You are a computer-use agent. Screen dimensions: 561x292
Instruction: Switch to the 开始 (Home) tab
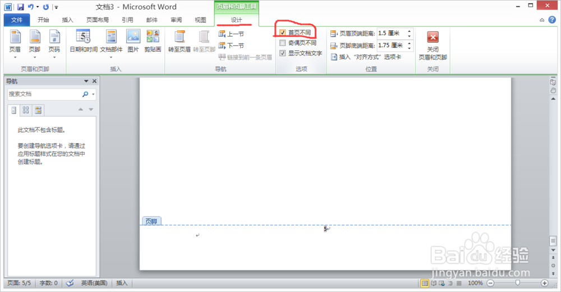[x=43, y=20]
